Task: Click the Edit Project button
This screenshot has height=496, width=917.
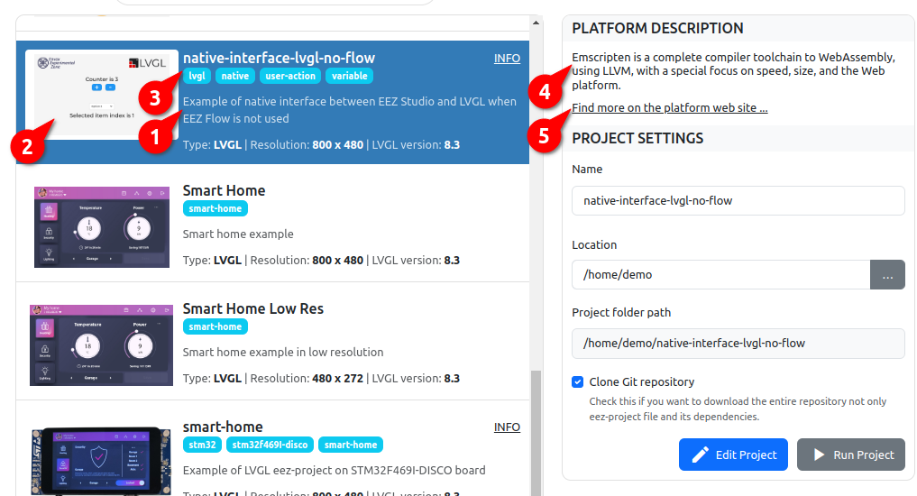Action: point(733,455)
